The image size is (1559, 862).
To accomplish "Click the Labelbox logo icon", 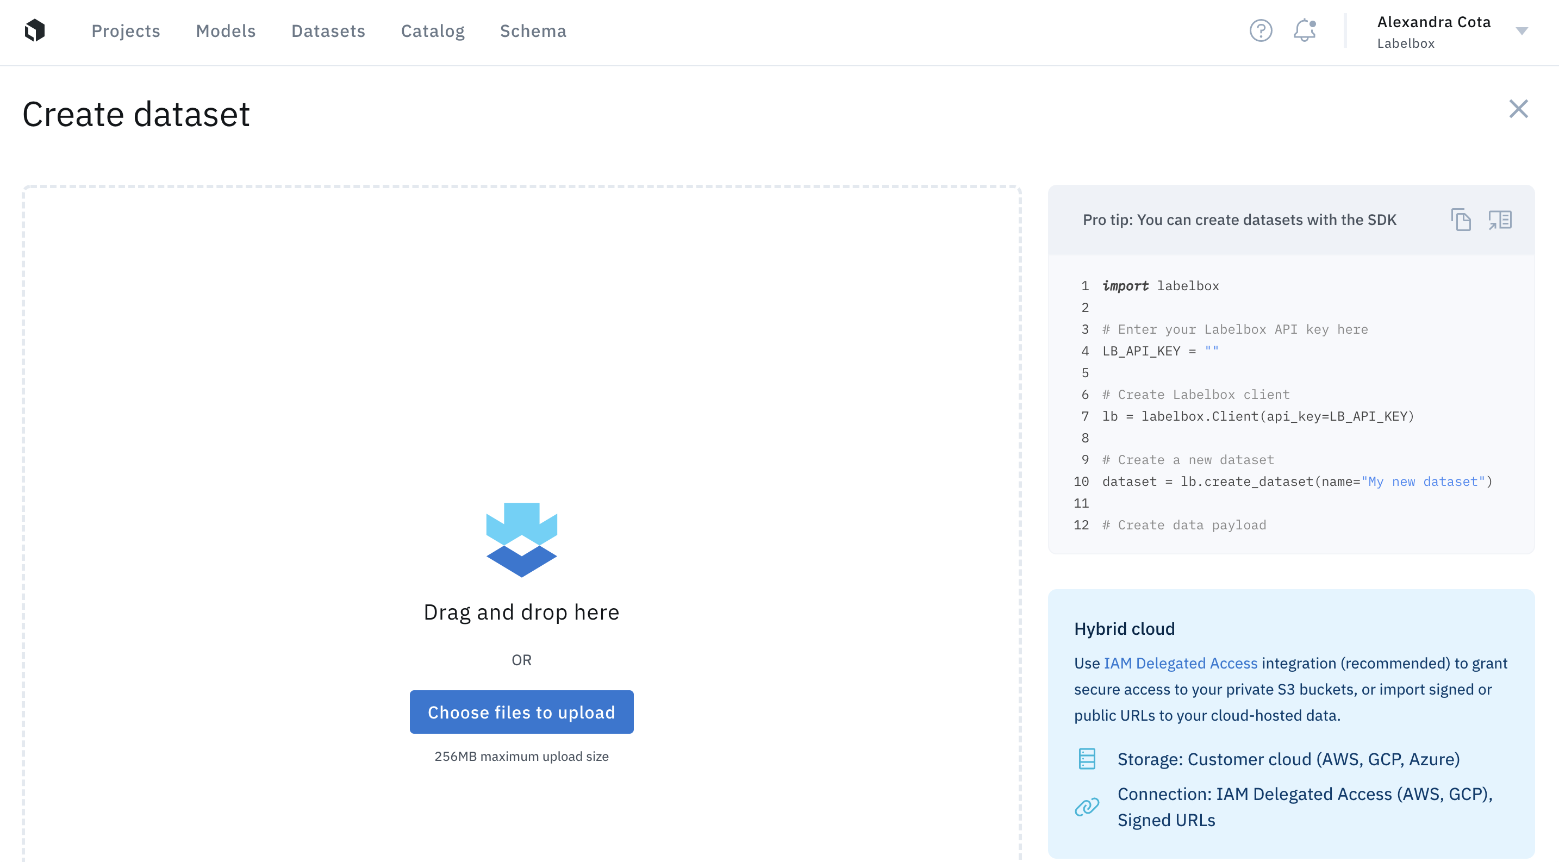I will click(x=35, y=30).
